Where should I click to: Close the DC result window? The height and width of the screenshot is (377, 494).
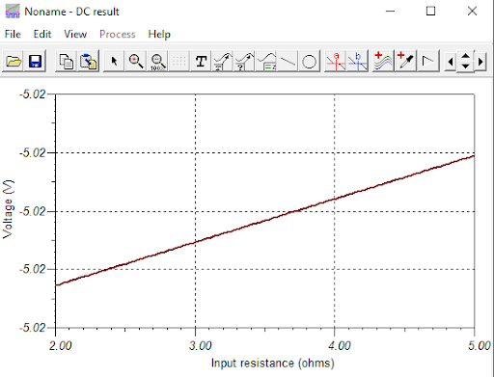[472, 12]
